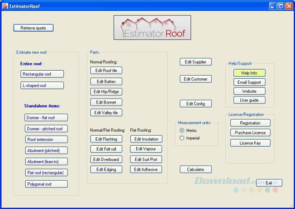Click the Retrieve quote button

pos(33,28)
